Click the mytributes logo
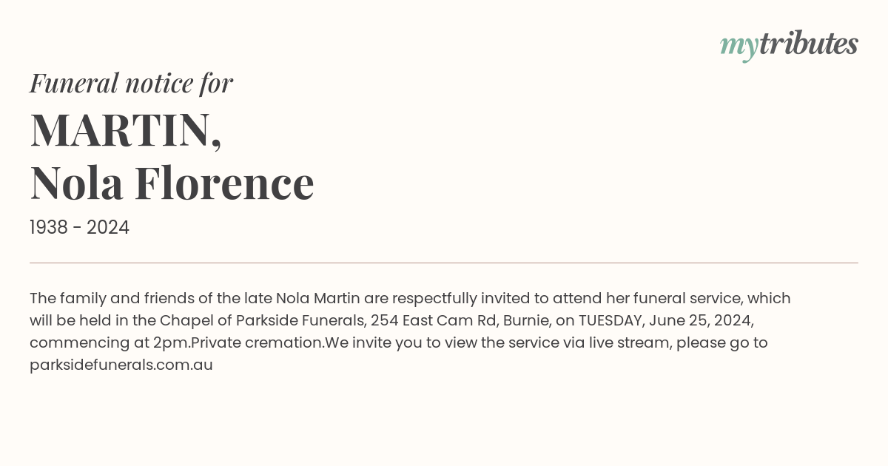The width and height of the screenshot is (888, 466). point(789,45)
